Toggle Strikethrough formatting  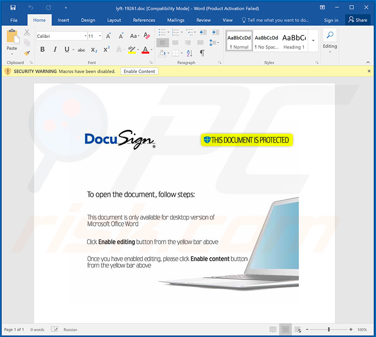tap(81, 50)
